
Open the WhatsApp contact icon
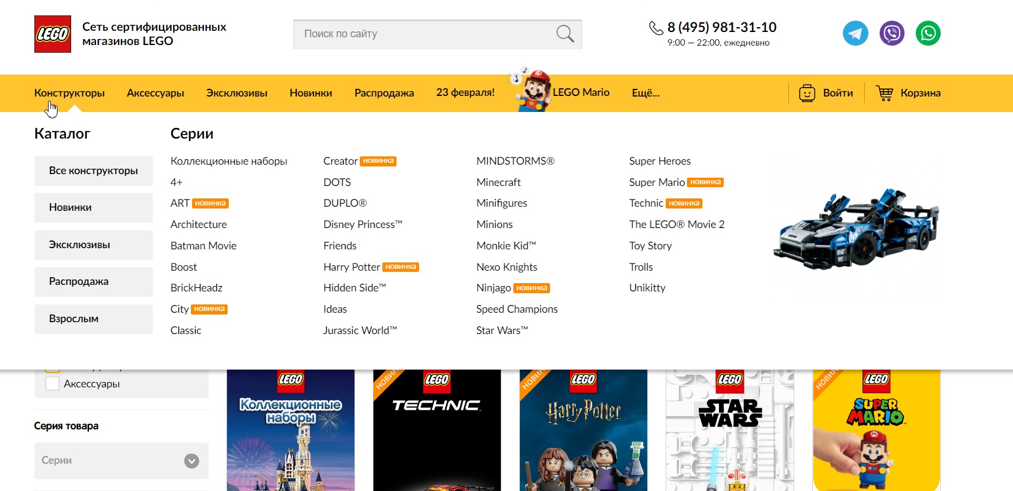click(x=928, y=33)
